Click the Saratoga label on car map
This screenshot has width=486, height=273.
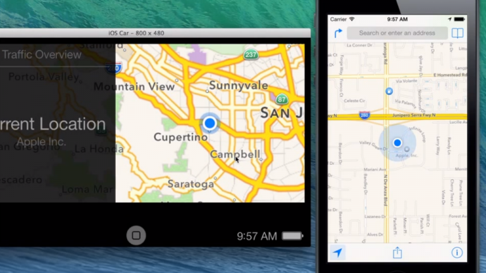190,184
